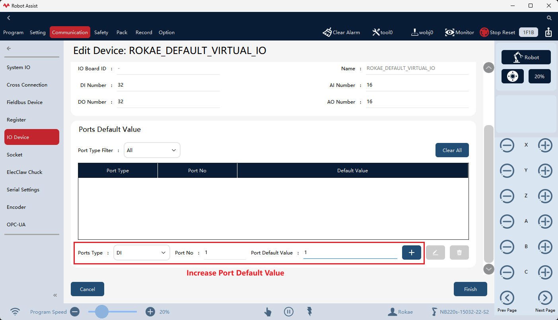Click the Y axis minus jog button
The image size is (558, 320).
507,171
